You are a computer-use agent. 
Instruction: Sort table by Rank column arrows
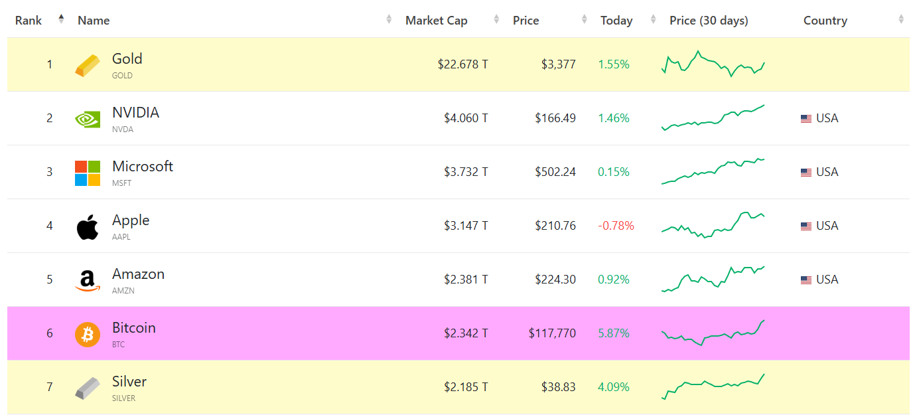[x=61, y=19]
